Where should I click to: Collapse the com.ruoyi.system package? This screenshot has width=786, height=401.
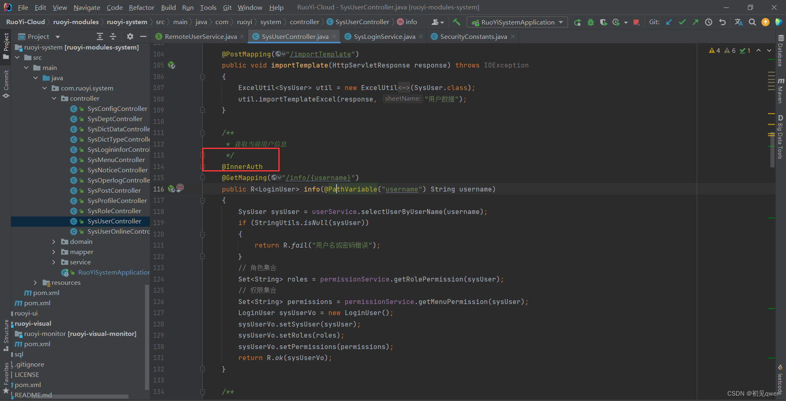pyautogui.click(x=45, y=88)
